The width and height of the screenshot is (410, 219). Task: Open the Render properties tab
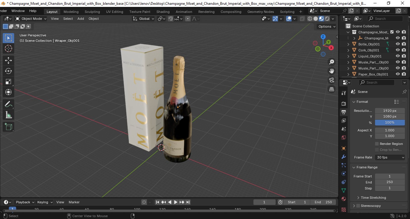344,103
